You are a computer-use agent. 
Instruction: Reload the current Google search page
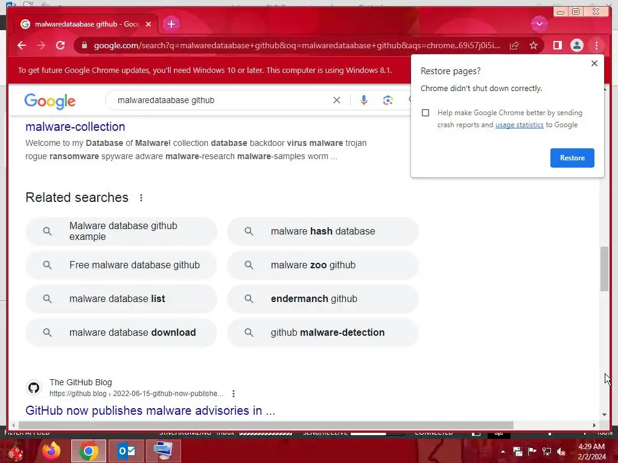(60, 46)
